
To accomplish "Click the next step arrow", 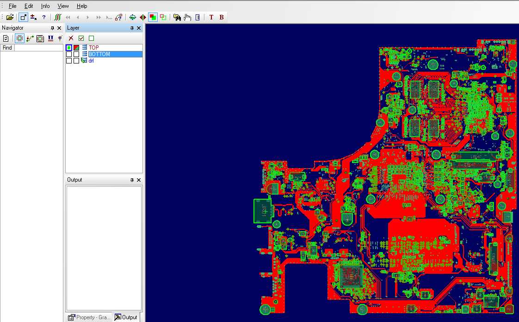I will [x=88, y=17].
